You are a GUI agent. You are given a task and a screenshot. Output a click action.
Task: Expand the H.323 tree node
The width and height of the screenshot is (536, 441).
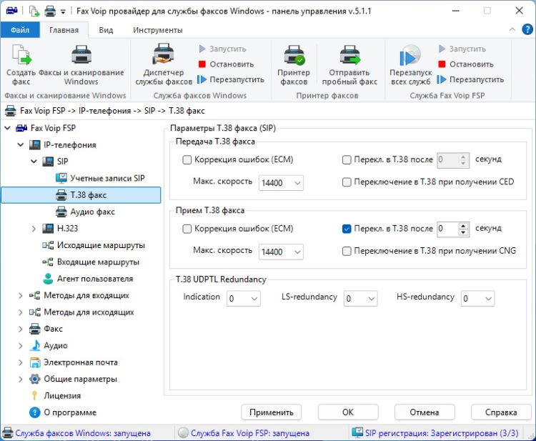(x=34, y=229)
